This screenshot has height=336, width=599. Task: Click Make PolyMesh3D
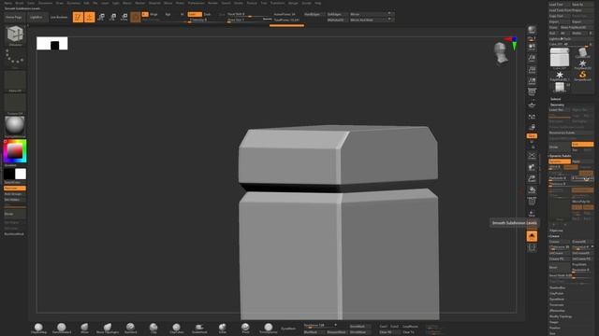pyautogui.click(x=577, y=27)
